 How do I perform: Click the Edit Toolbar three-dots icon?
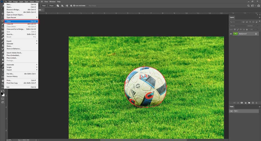2,88
